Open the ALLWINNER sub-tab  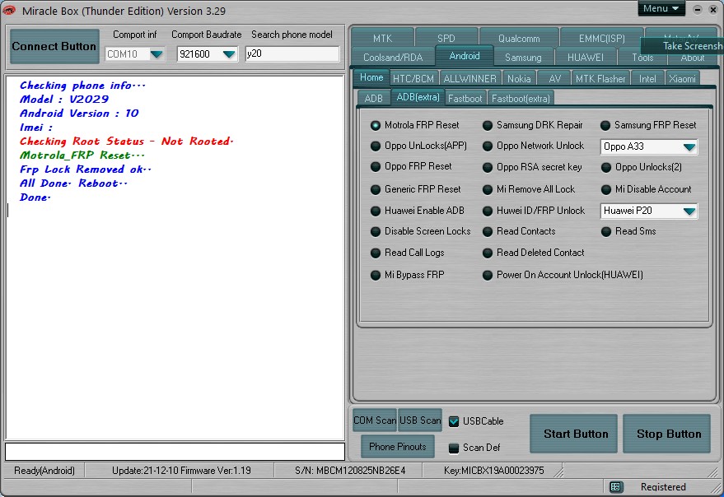(469, 78)
